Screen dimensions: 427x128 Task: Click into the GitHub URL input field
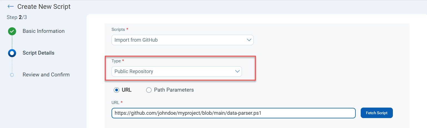pyautogui.click(x=233, y=113)
